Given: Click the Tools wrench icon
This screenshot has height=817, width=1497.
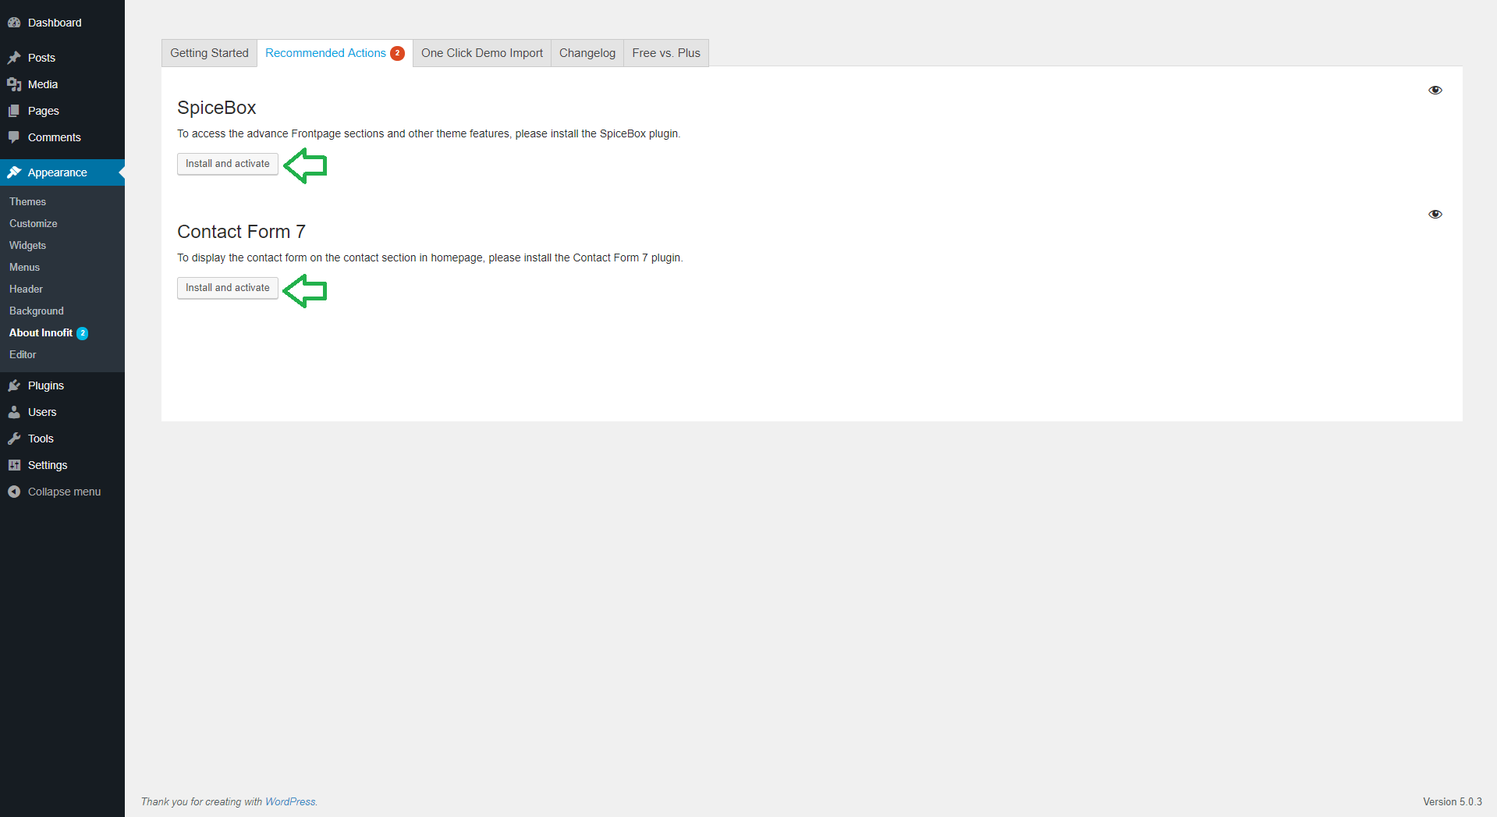Looking at the screenshot, I should [14, 439].
